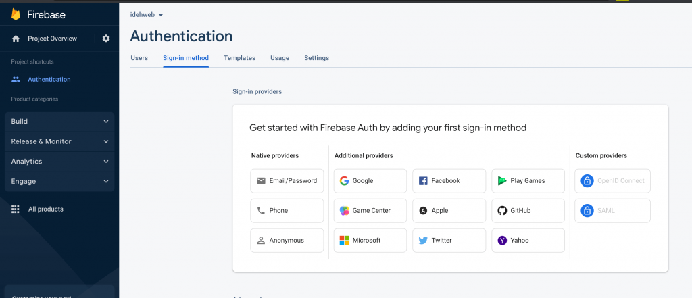Open the idehweb project dropdown
Image resolution: width=692 pixels, height=298 pixels.
click(x=147, y=15)
